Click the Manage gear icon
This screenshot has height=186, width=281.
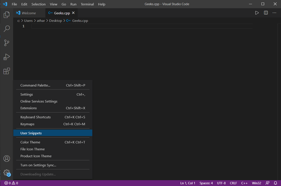[7, 173]
